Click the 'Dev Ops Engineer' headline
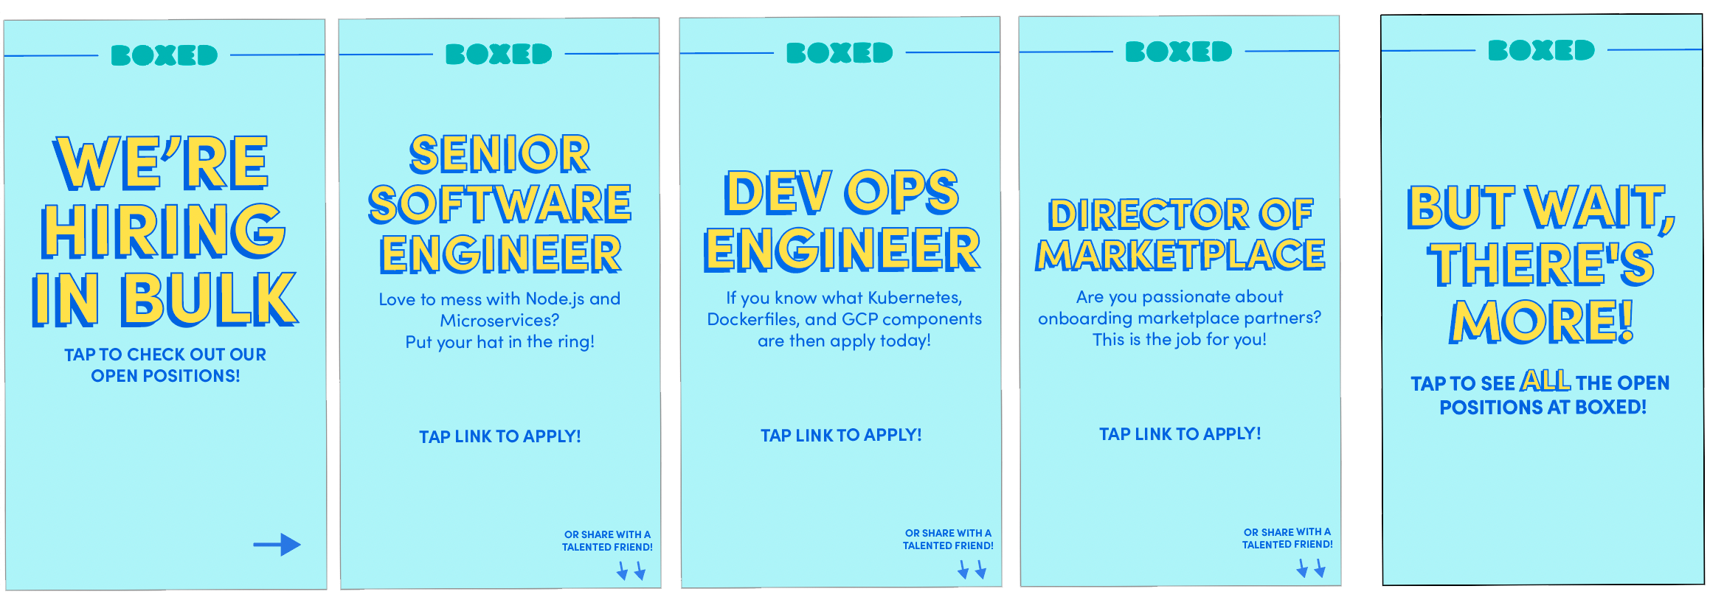 pos(841,220)
